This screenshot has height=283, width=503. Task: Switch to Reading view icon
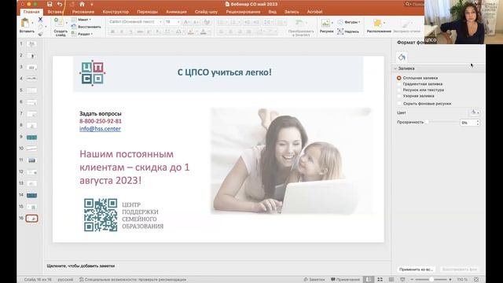pyautogui.click(x=391, y=280)
